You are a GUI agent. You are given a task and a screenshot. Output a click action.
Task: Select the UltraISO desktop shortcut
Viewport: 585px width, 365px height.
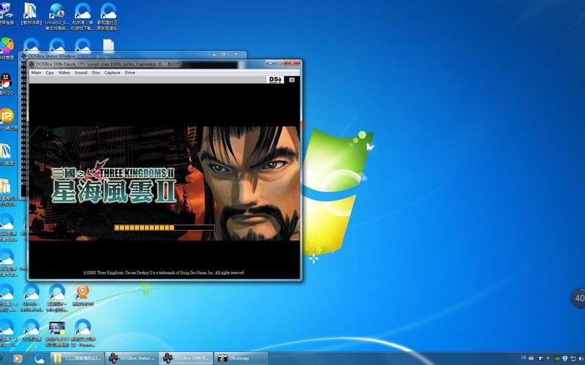coord(57,16)
